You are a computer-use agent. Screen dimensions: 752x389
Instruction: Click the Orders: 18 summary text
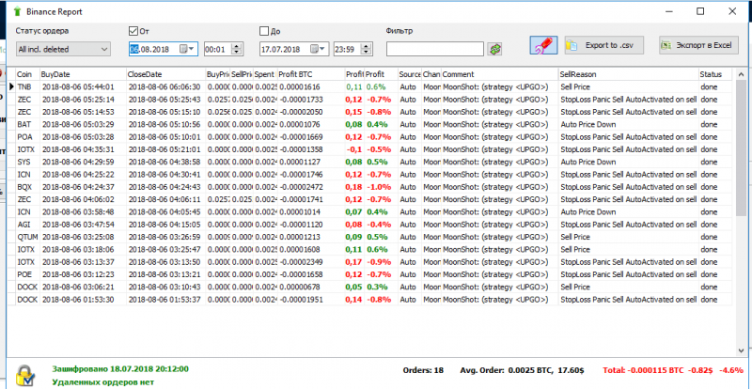(x=421, y=370)
